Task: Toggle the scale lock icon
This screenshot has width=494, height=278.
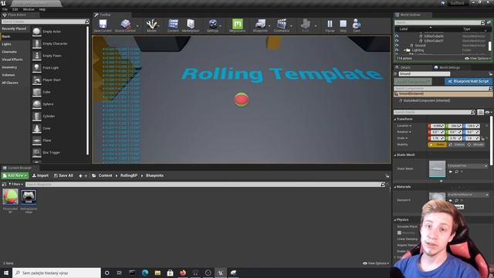Action: [x=482, y=138]
